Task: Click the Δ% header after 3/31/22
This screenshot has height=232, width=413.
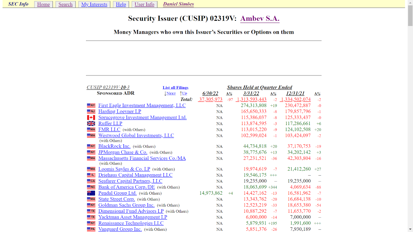Action: (x=273, y=94)
